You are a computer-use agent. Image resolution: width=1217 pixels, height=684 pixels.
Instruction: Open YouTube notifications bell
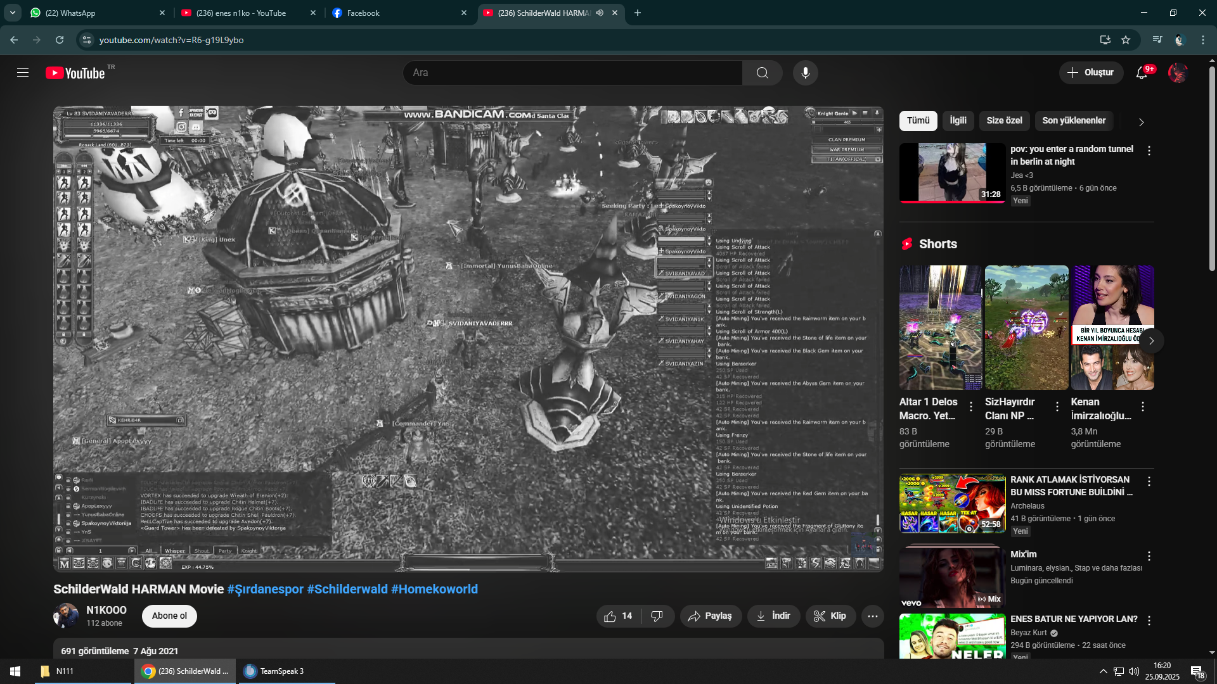coord(1142,73)
